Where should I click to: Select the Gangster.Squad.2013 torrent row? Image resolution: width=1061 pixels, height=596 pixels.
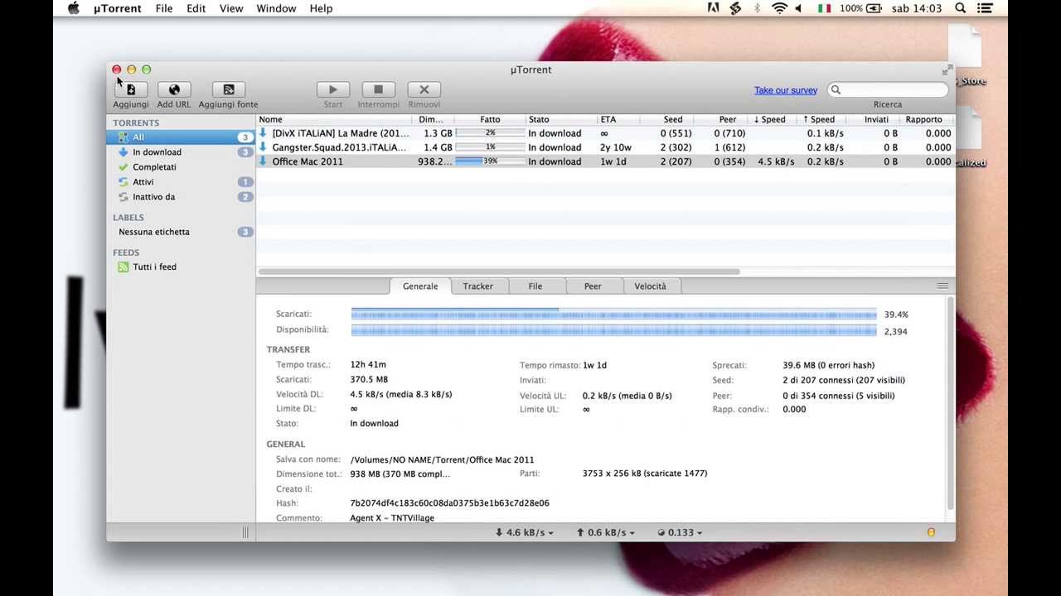tap(605, 147)
